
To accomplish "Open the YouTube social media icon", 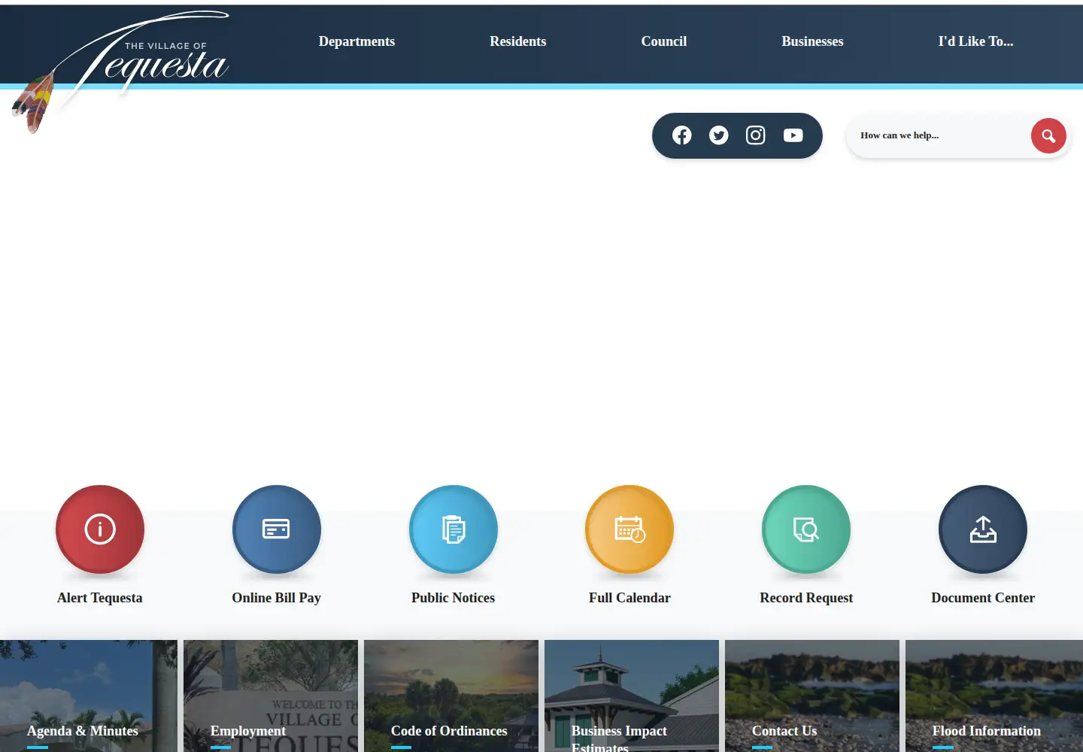I will [793, 135].
